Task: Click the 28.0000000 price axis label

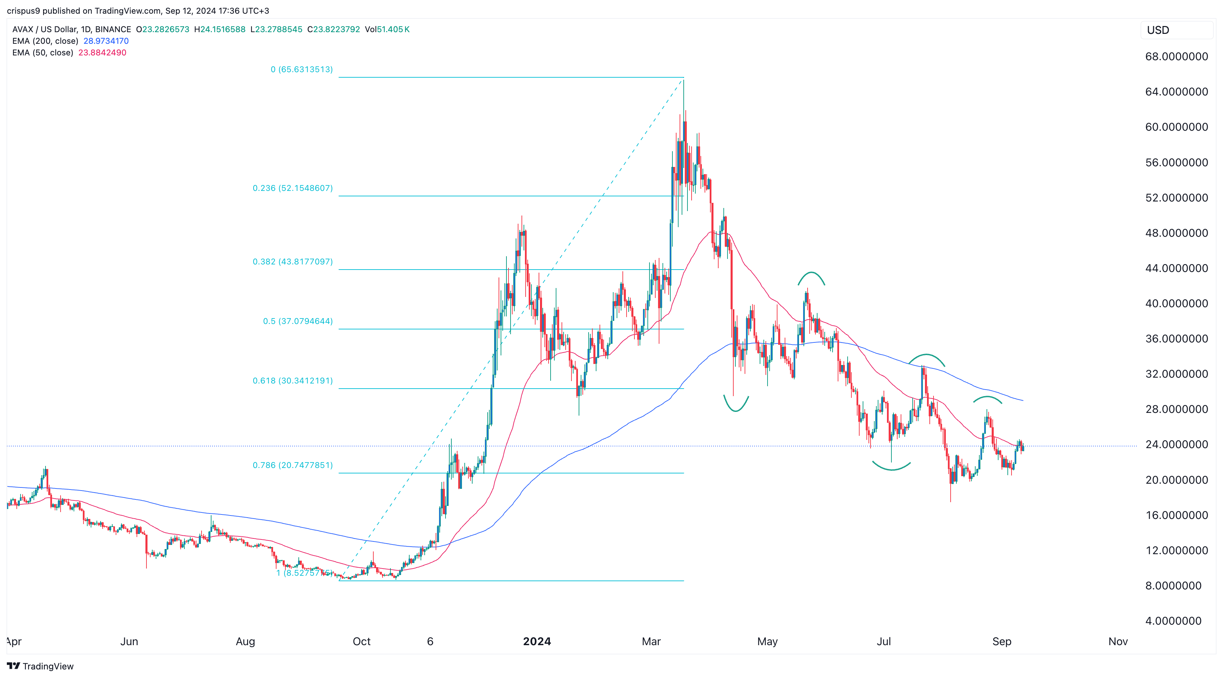Action: [1176, 409]
